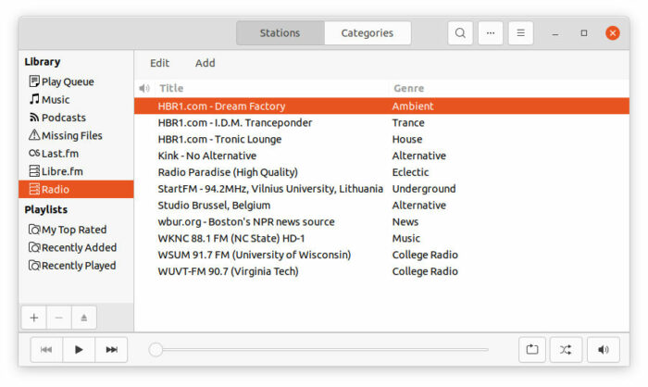Switch to the Stations tab
Image resolution: width=648 pixels, height=387 pixels.
coord(280,33)
